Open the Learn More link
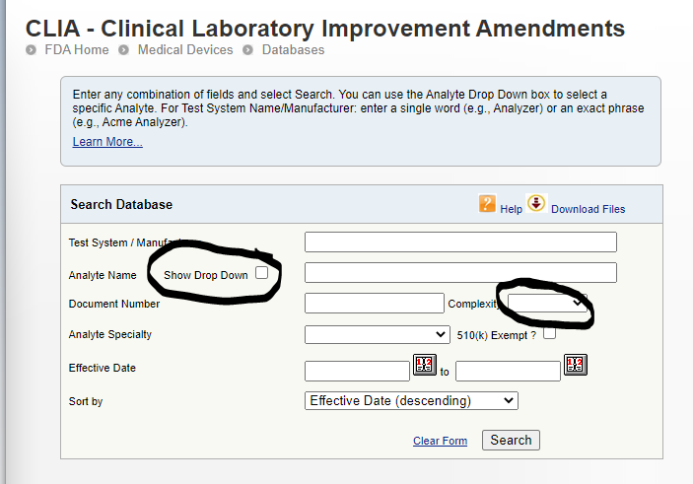Viewport: 693px width, 484px height. coord(107,142)
